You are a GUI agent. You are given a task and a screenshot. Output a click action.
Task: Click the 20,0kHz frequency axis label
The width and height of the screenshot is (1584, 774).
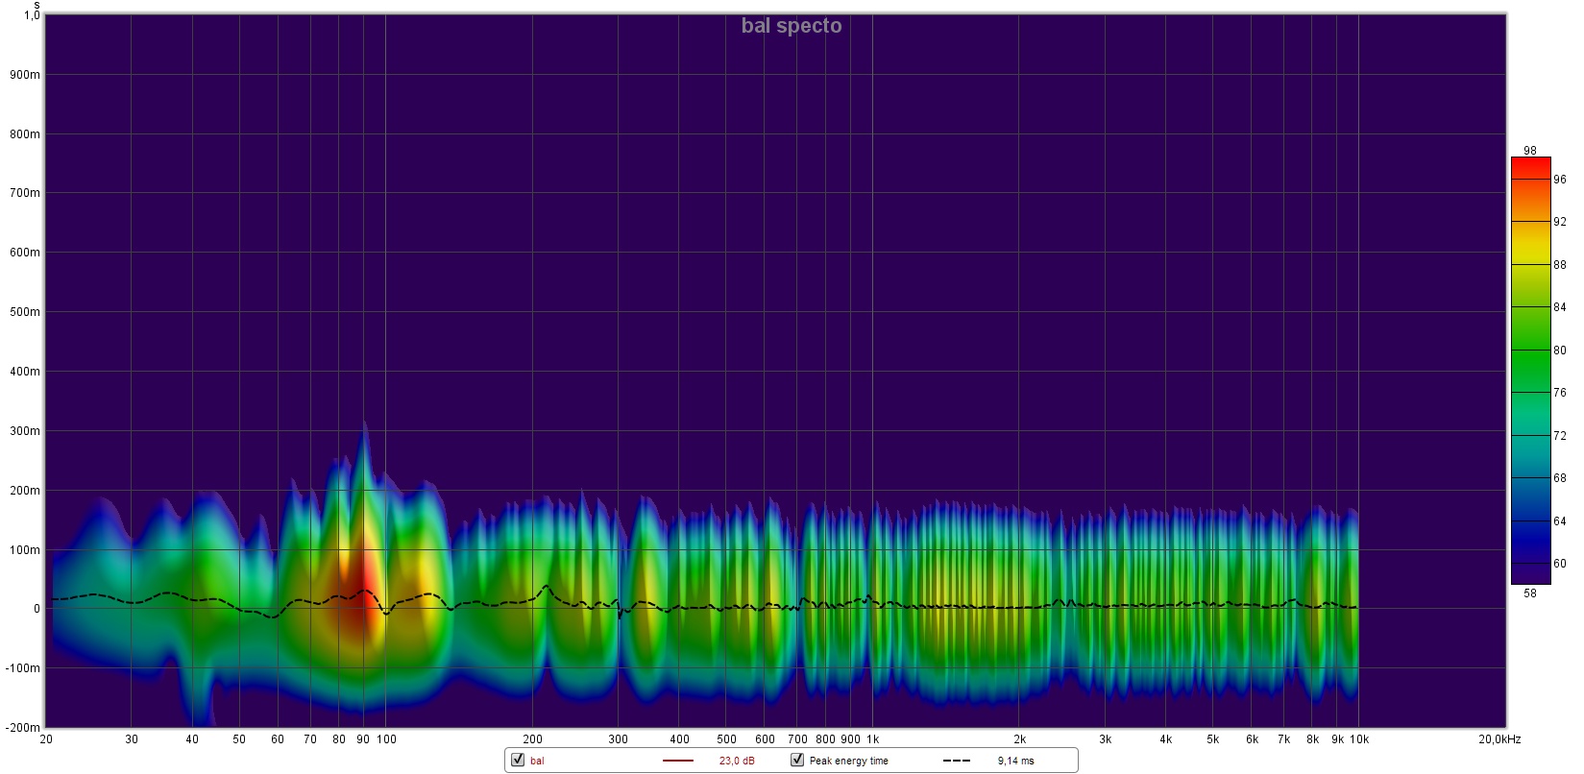(x=1499, y=739)
